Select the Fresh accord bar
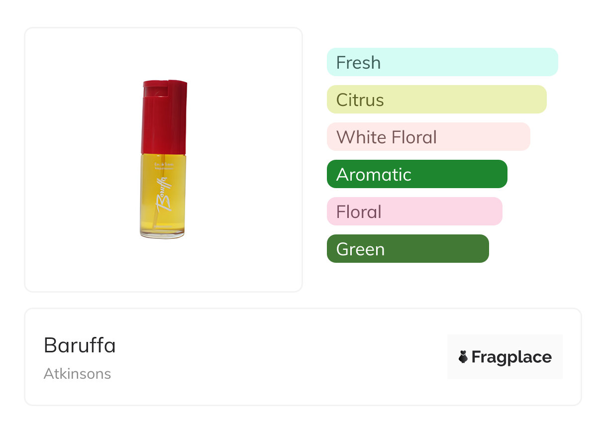 point(442,62)
